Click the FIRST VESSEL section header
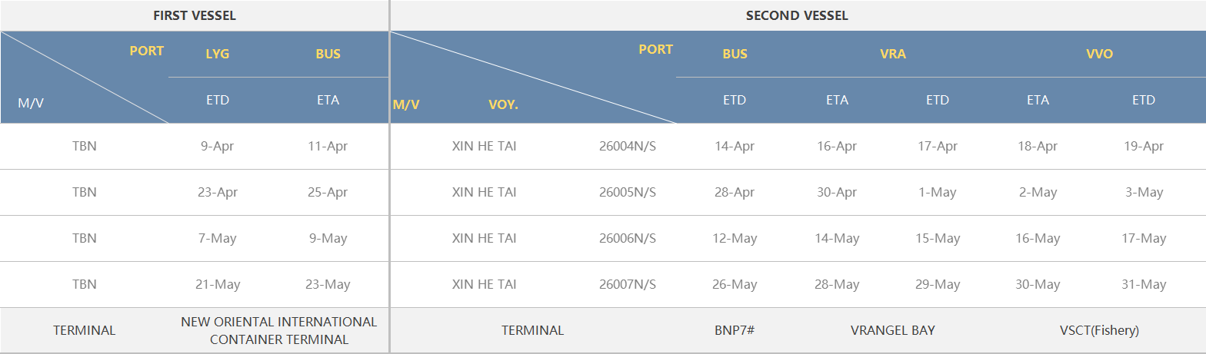 click(x=194, y=15)
